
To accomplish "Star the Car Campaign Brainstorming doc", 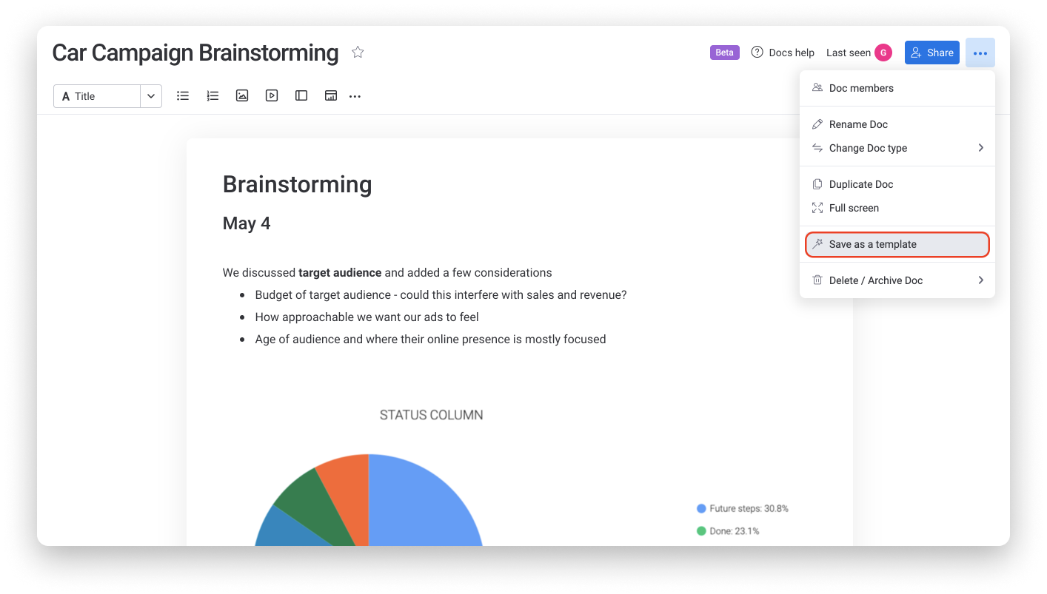I will click(x=358, y=53).
